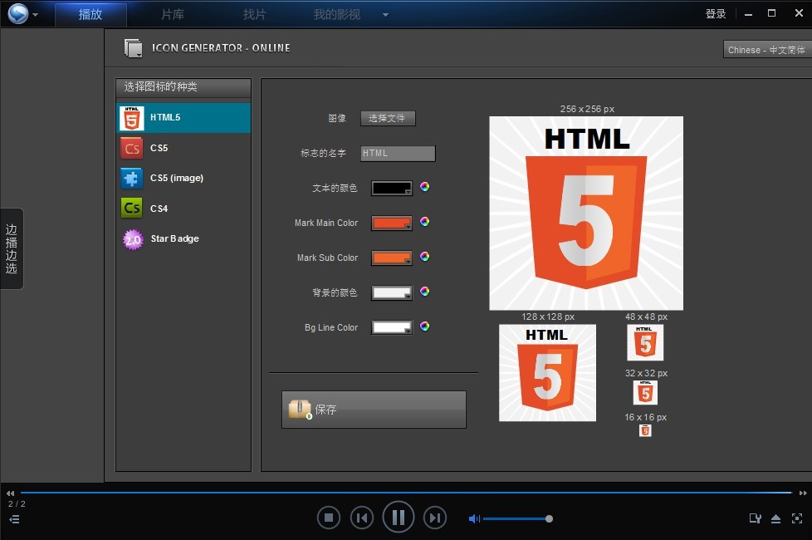Click the playback progress bar
The width and height of the screenshot is (812, 540).
pyautogui.click(x=406, y=493)
